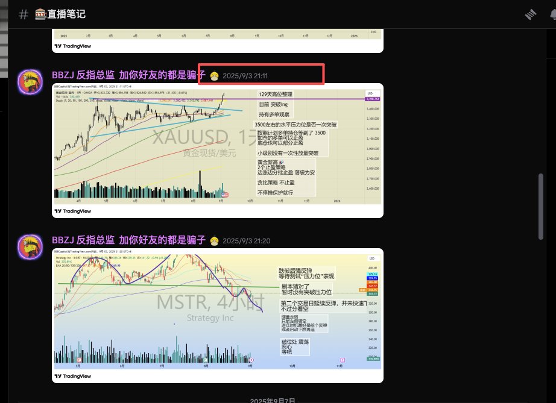Open the Threads icon in channel header
The height and width of the screenshot is (403, 556).
(531, 14)
